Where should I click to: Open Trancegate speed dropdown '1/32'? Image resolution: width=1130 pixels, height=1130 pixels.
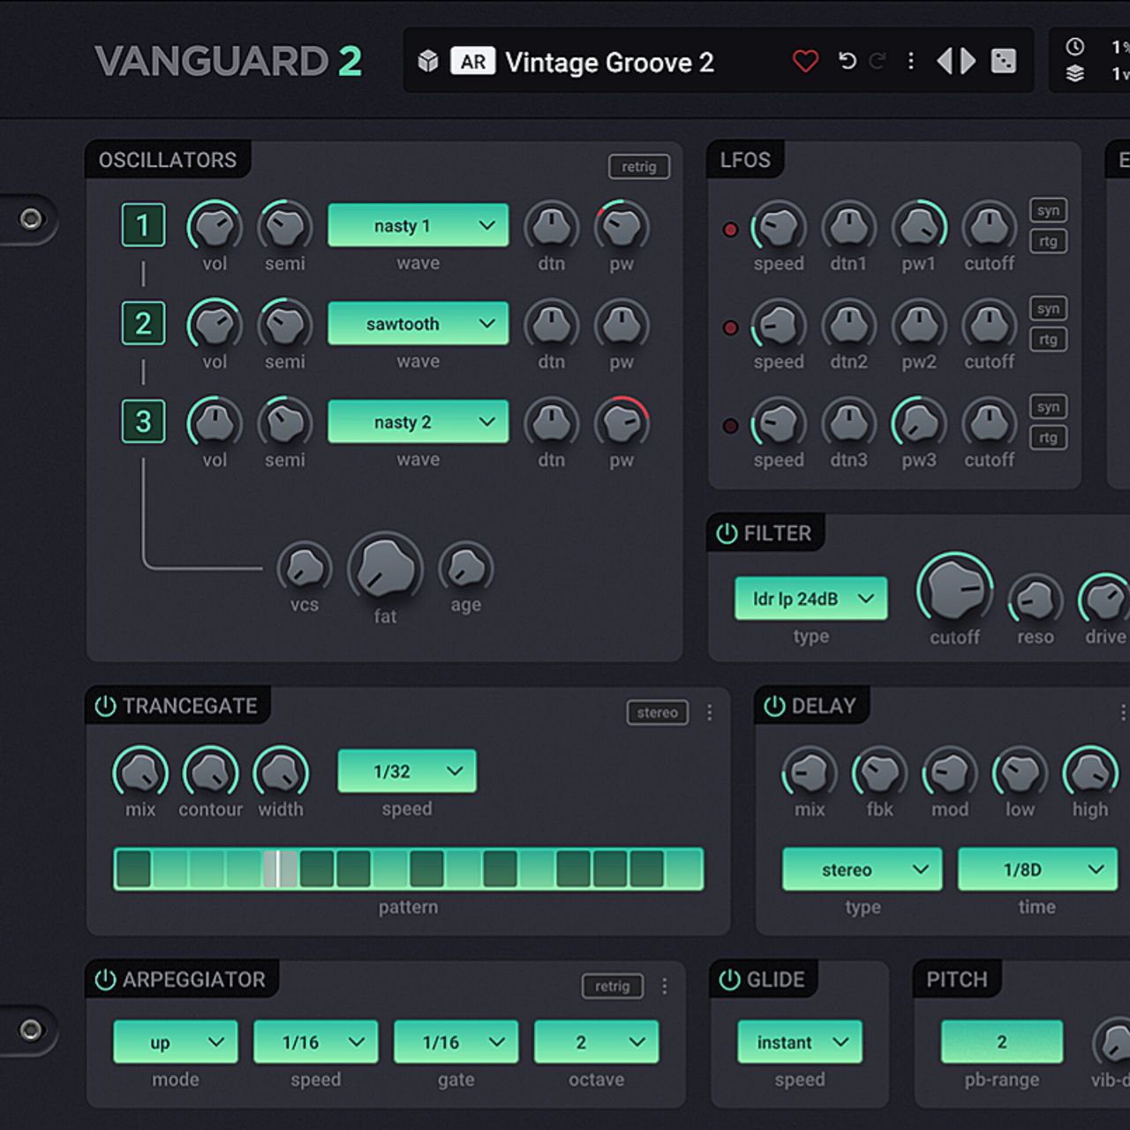coord(407,771)
